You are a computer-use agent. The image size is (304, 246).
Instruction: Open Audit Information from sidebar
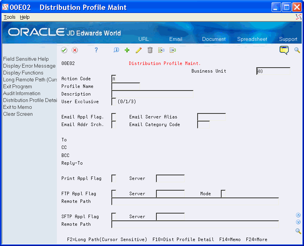(21, 93)
